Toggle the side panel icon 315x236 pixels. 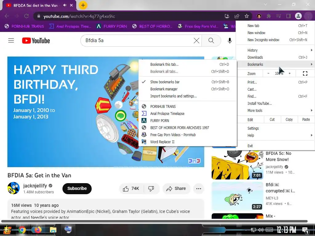pos(289,16)
